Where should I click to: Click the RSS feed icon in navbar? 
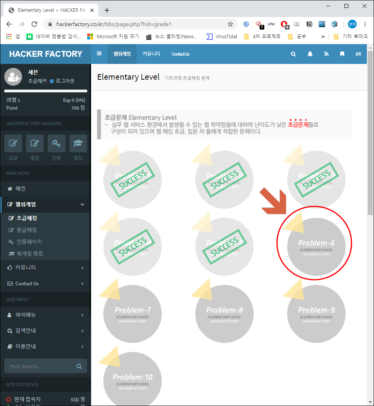[326, 54]
